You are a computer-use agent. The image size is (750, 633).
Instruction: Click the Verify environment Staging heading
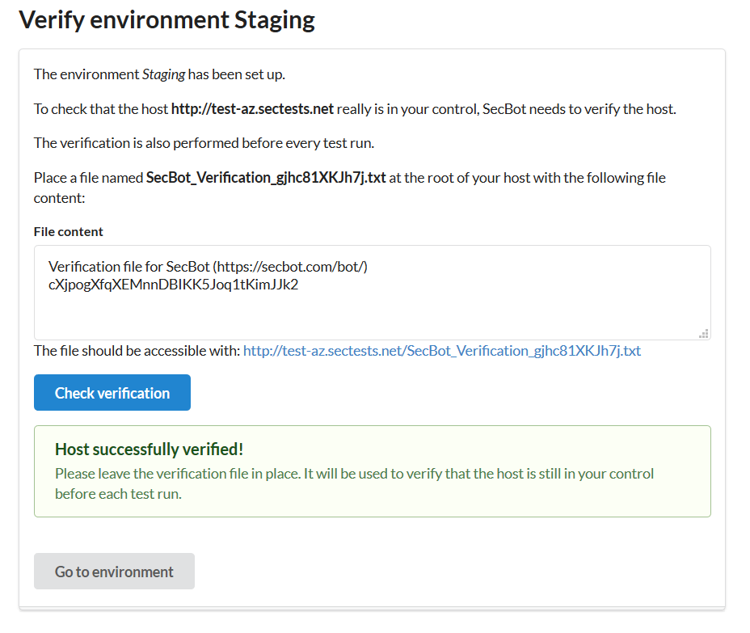pos(166,19)
